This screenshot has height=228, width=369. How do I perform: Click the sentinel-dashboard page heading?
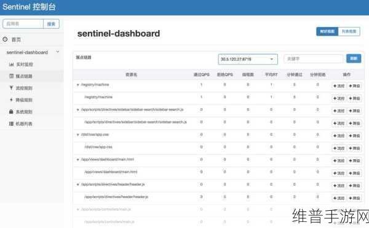[119, 33]
